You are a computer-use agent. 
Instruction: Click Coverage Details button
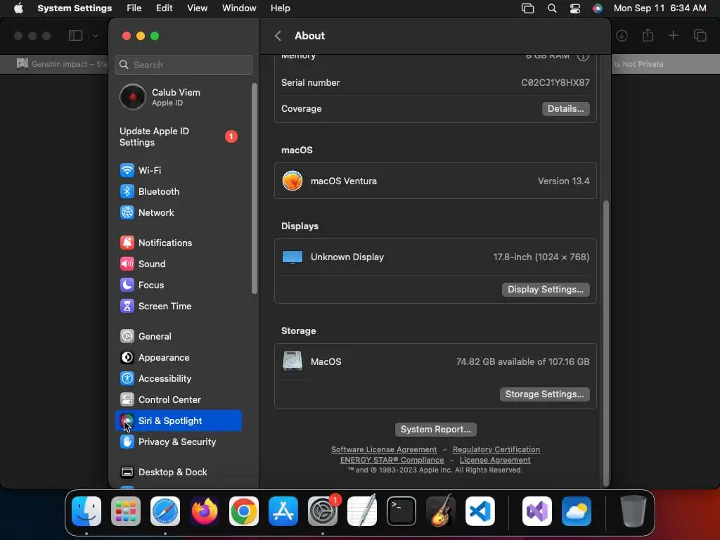pyautogui.click(x=566, y=109)
